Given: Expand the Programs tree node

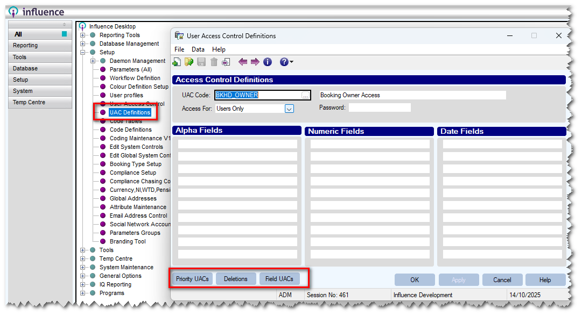Looking at the screenshot, I should (x=83, y=293).
